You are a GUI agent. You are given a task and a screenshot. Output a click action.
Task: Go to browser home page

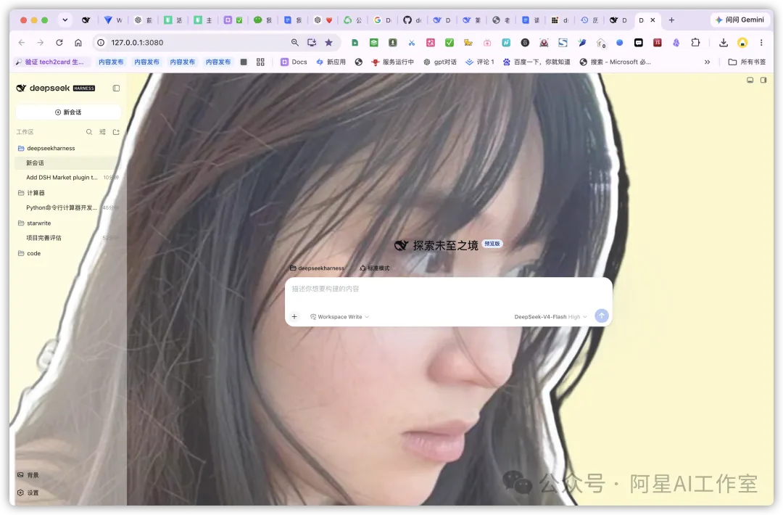78,43
